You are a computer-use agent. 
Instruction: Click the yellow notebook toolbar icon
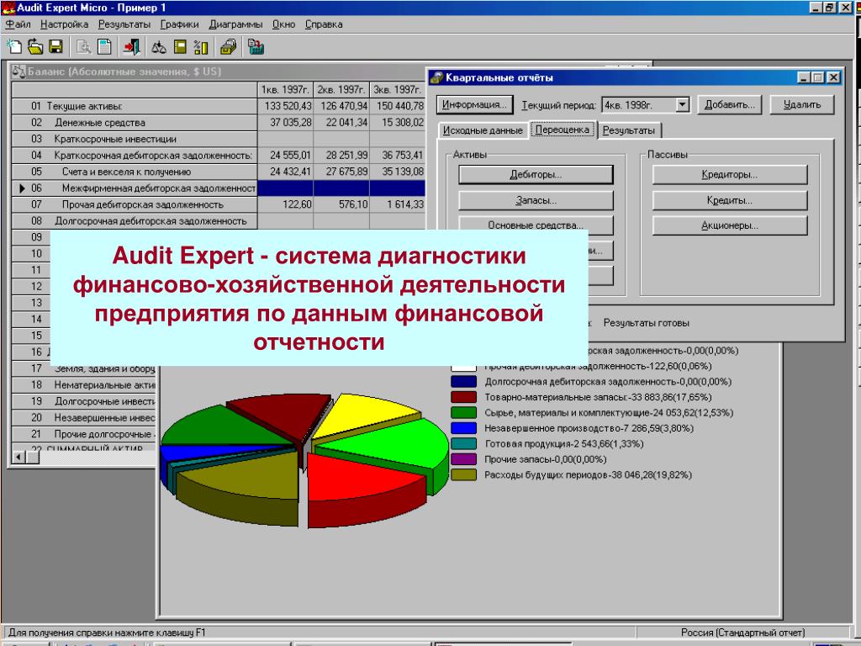[x=180, y=47]
